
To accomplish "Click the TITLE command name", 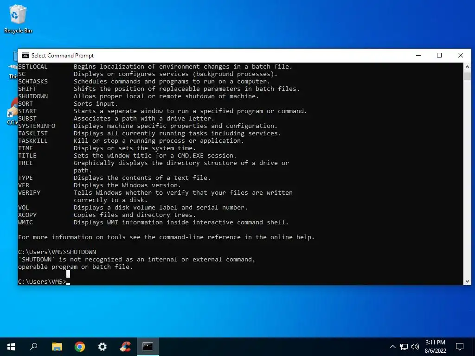I will point(27,156).
